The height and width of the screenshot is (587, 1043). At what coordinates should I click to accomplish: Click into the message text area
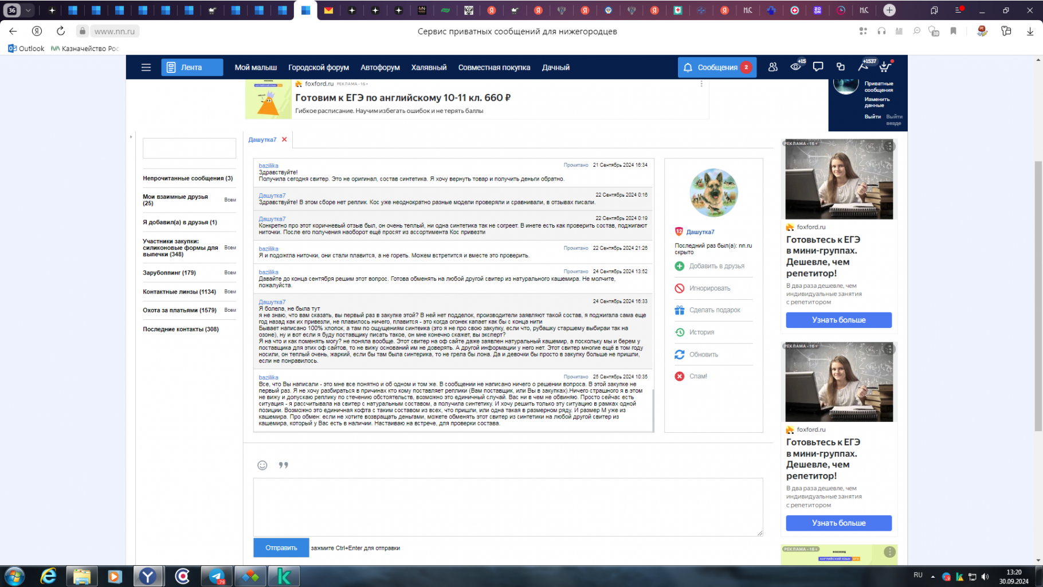coord(508,507)
